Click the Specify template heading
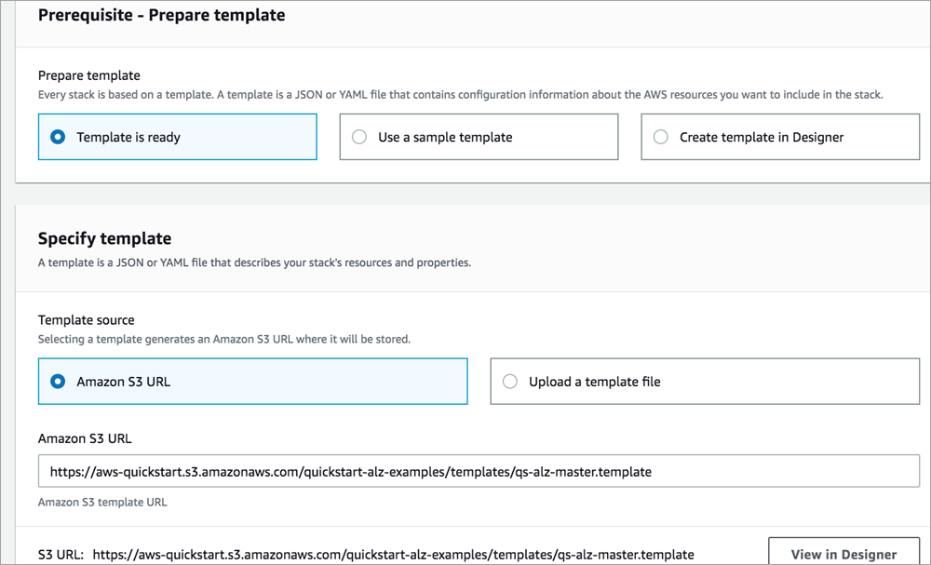Viewport: 931px width, 565px height. pos(104,238)
